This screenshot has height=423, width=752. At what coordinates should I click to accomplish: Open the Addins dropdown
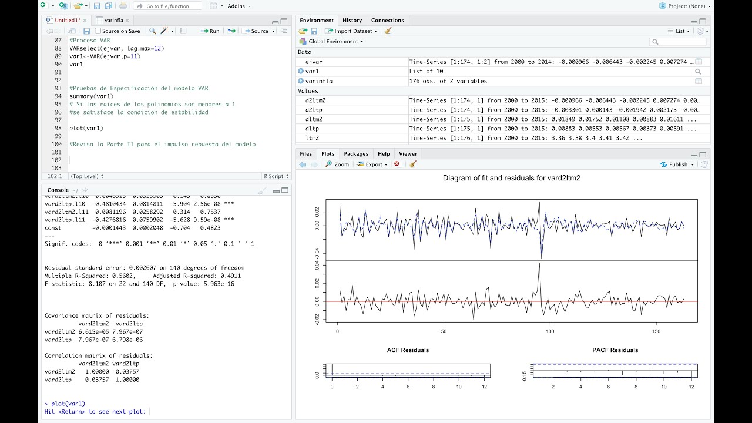click(239, 6)
